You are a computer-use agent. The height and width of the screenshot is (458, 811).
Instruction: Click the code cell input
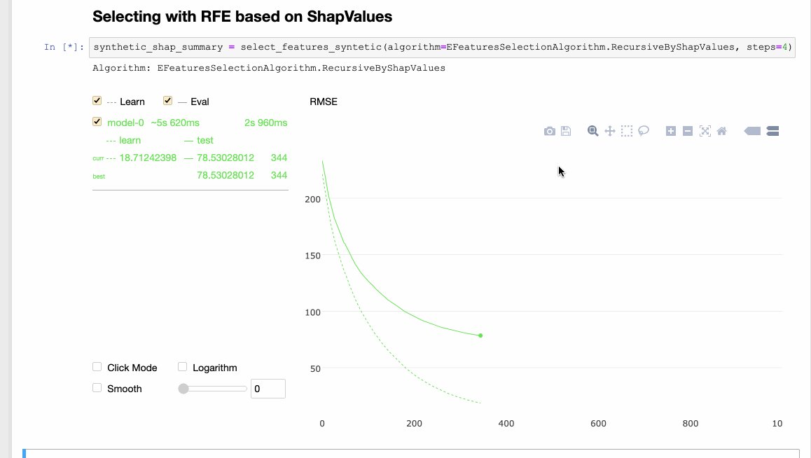442,47
